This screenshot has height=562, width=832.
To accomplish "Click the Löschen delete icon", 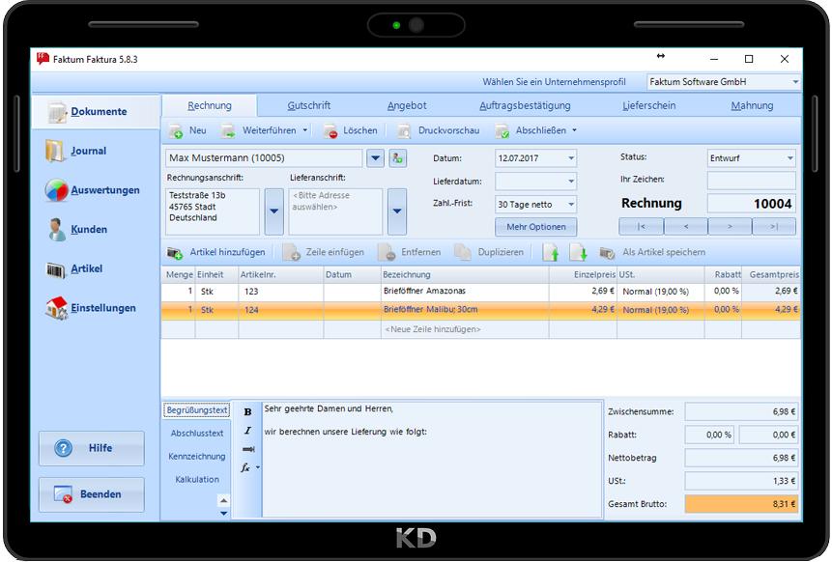I will 330,131.
